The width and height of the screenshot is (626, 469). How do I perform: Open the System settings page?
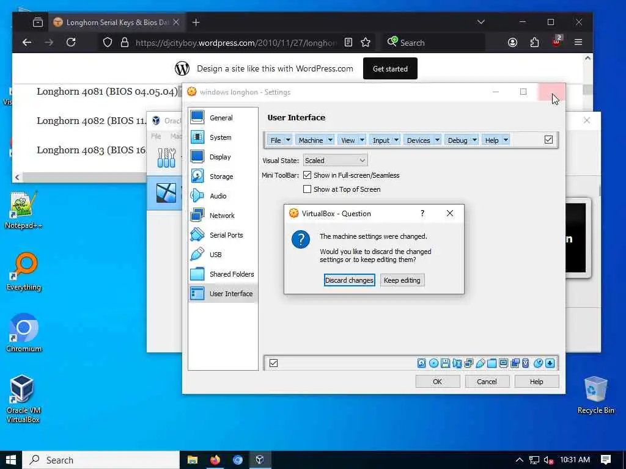pyautogui.click(x=223, y=137)
